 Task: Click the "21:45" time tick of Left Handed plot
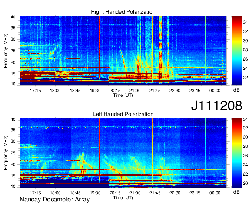[x=155, y=193]
